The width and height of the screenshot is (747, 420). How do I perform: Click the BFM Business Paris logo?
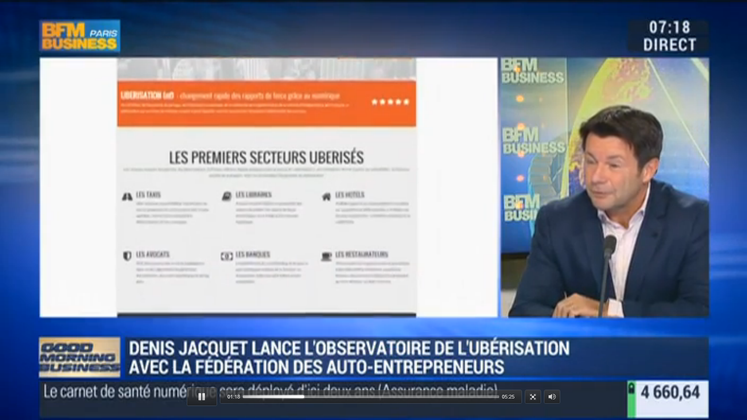80,36
